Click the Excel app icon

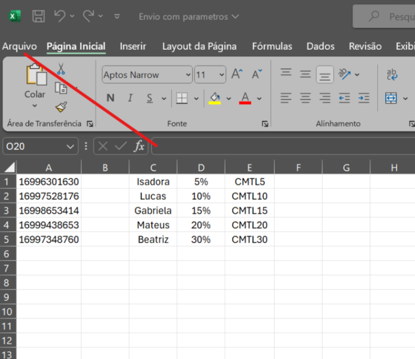tap(15, 16)
